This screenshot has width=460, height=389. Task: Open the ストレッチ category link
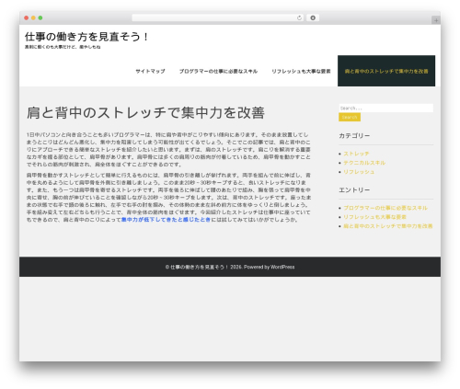pos(356,154)
